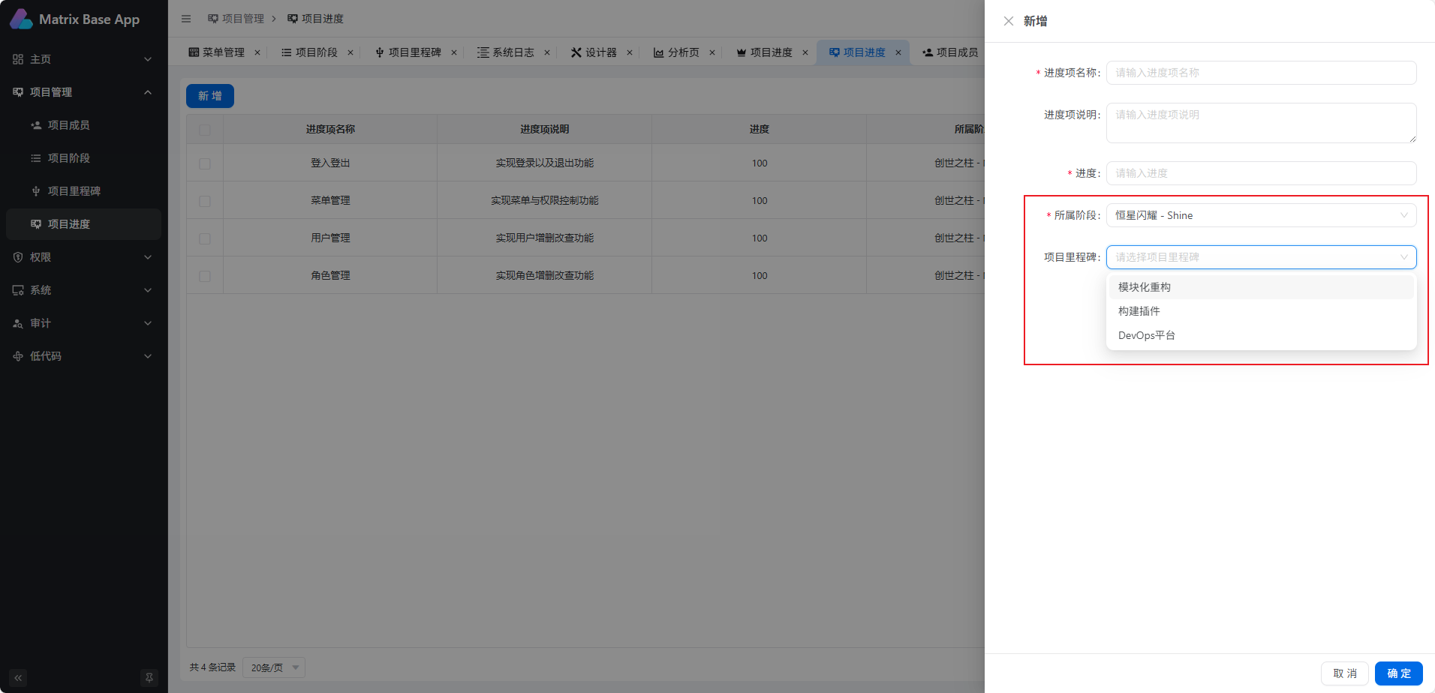This screenshot has width=1435, height=693.
Task: Check the checkbox for 登入登出 row
Action: click(x=205, y=163)
